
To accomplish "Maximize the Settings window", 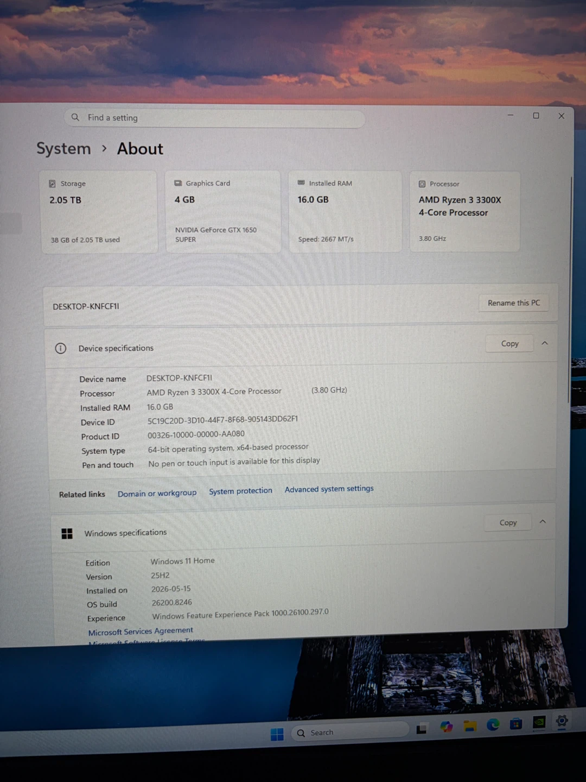I will coord(536,115).
